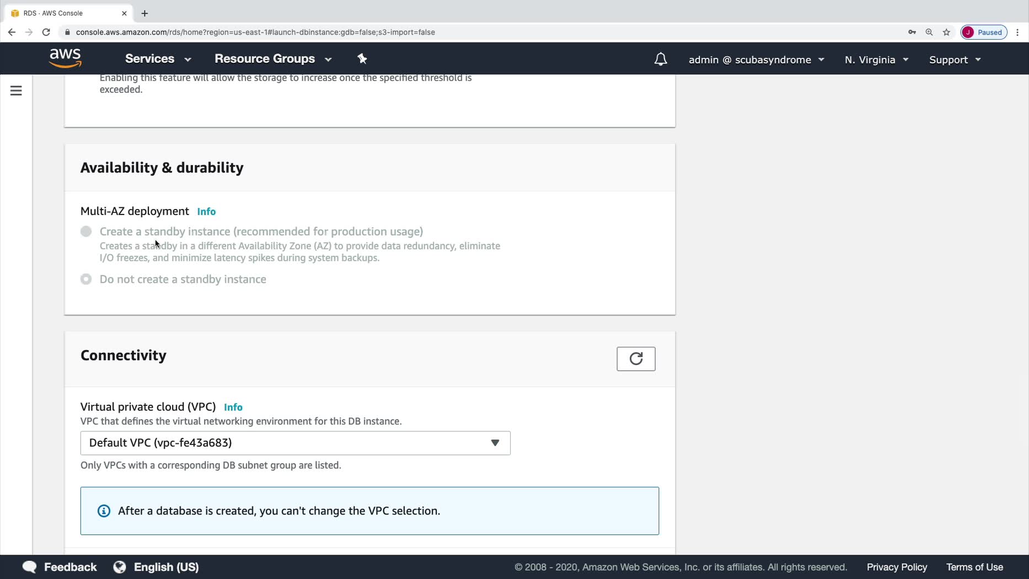Click the AWS logo home icon
This screenshot has width=1029, height=579.
coord(65,58)
